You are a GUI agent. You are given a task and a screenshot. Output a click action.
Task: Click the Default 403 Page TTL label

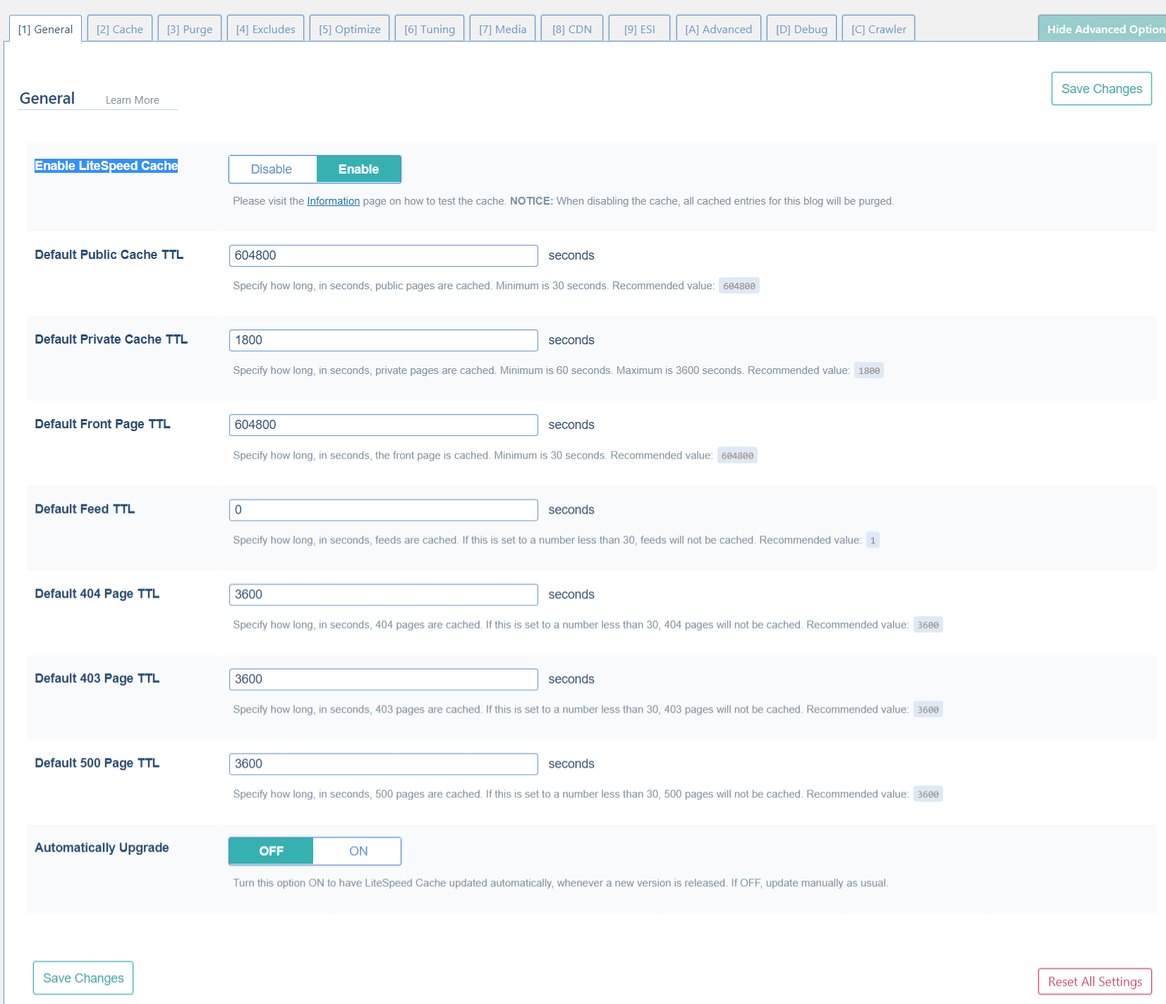coord(97,678)
